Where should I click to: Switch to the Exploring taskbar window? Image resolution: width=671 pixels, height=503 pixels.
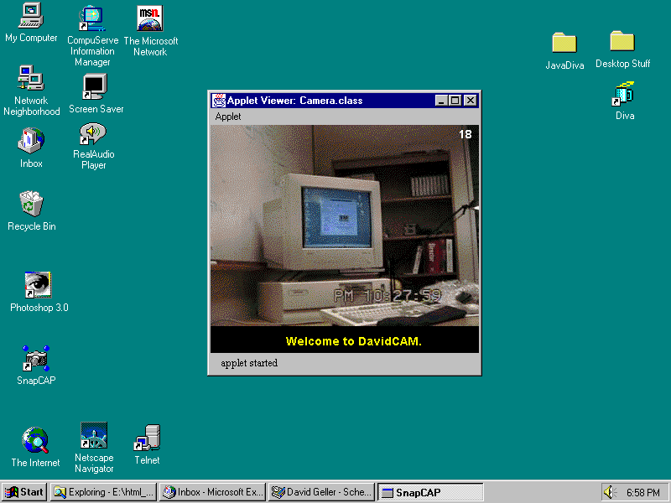pyautogui.click(x=103, y=492)
